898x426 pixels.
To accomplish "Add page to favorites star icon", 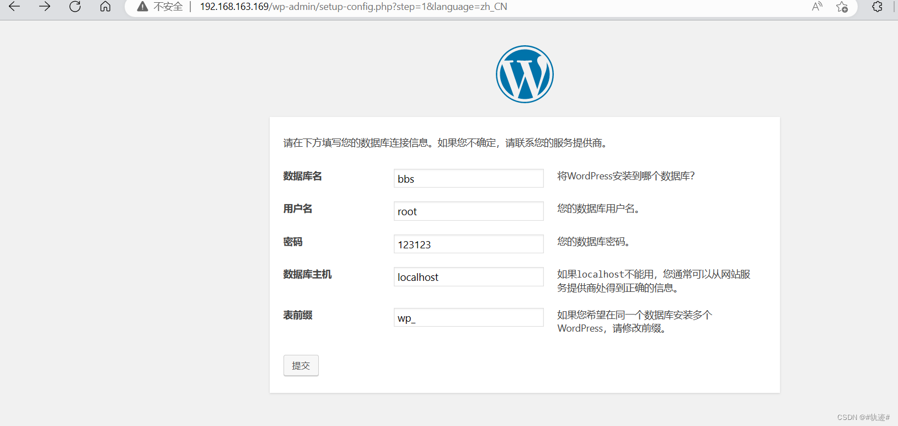I will click(x=842, y=7).
